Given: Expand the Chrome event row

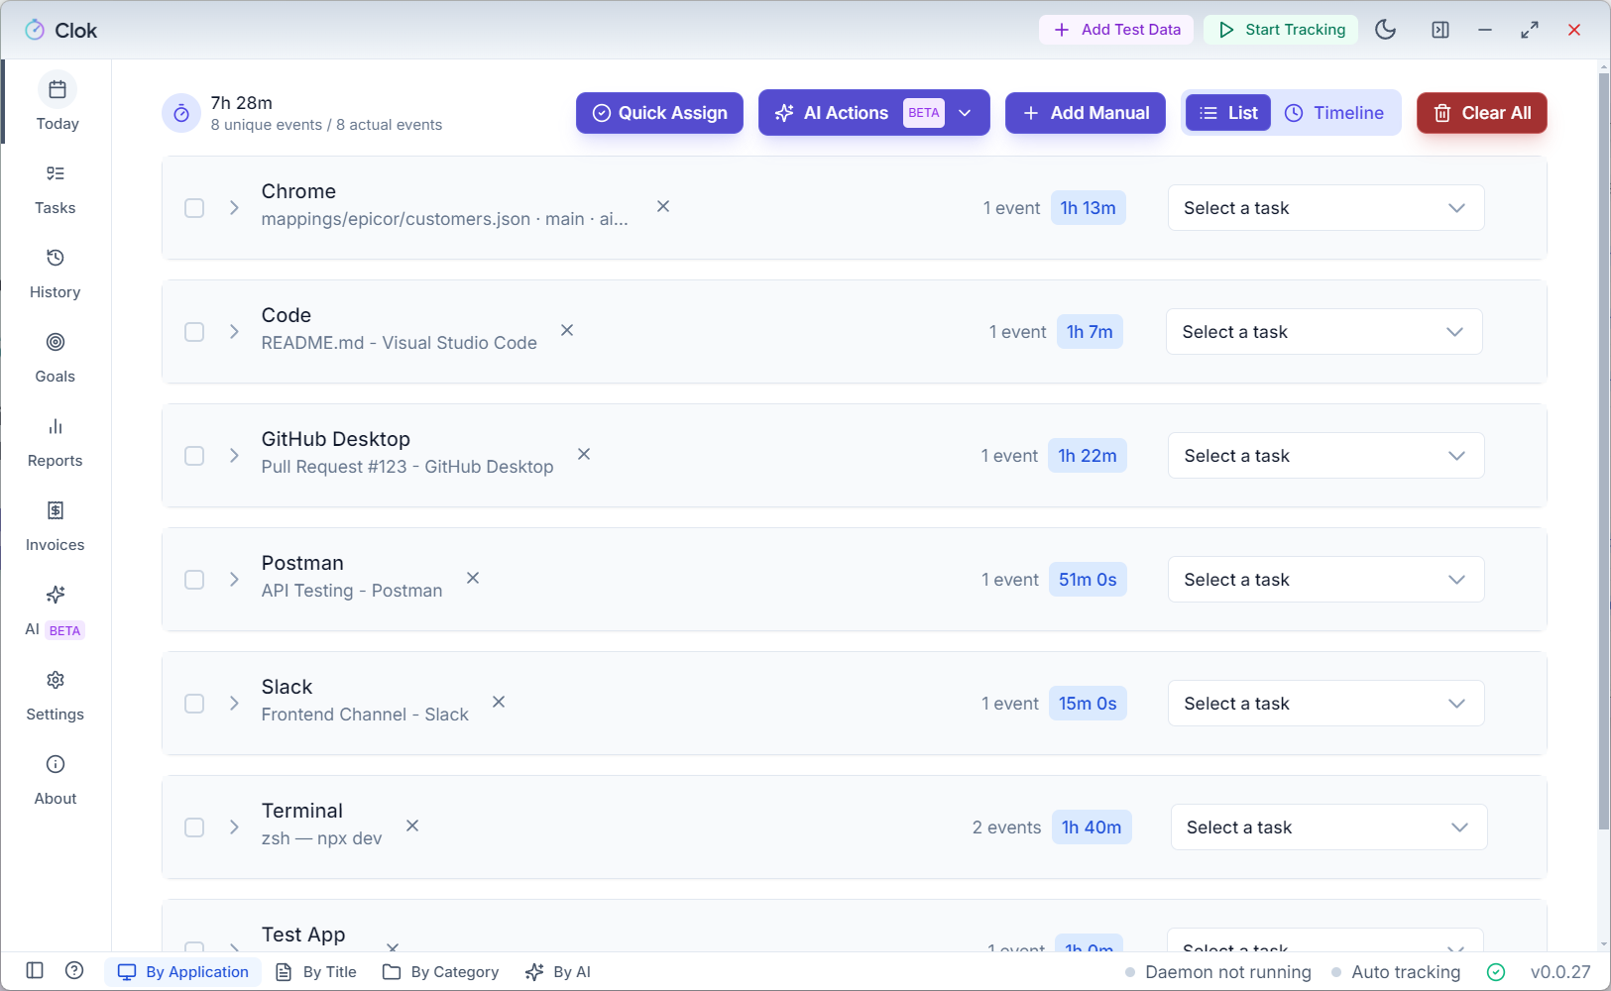Looking at the screenshot, I should coord(235,208).
